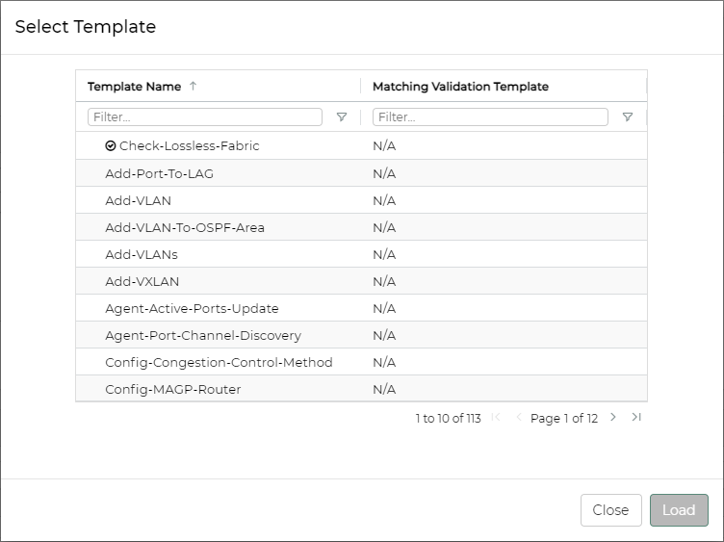724x542 pixels.
Task: Choose the Config-MAGP-Router template
Action: tap(173, 389)
